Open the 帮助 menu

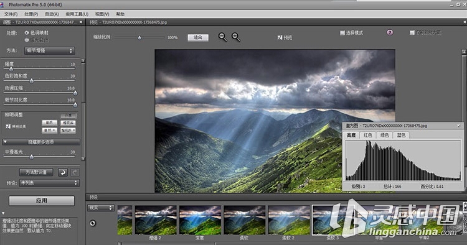point(120,14)
